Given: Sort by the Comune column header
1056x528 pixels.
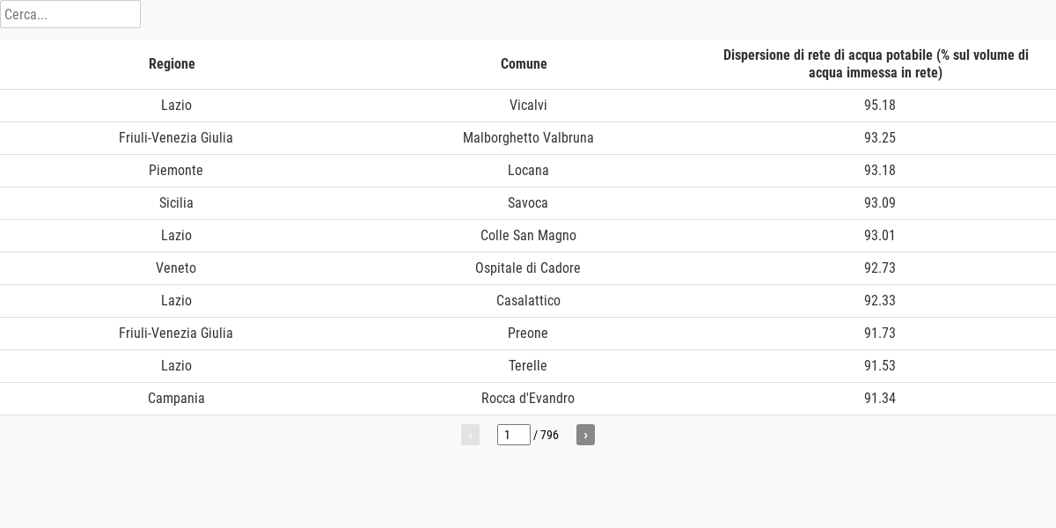Looking at the screenshot, I should click(x=524, y=63).
